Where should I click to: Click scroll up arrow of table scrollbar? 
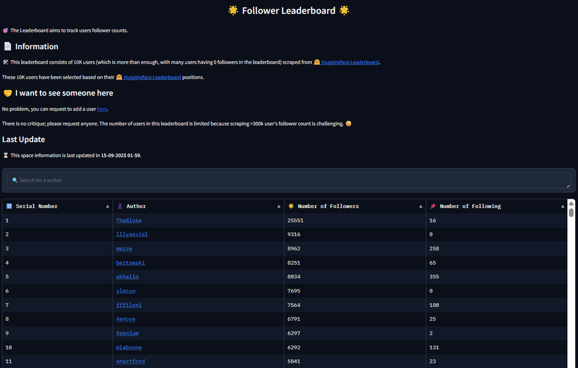(571, 203)
